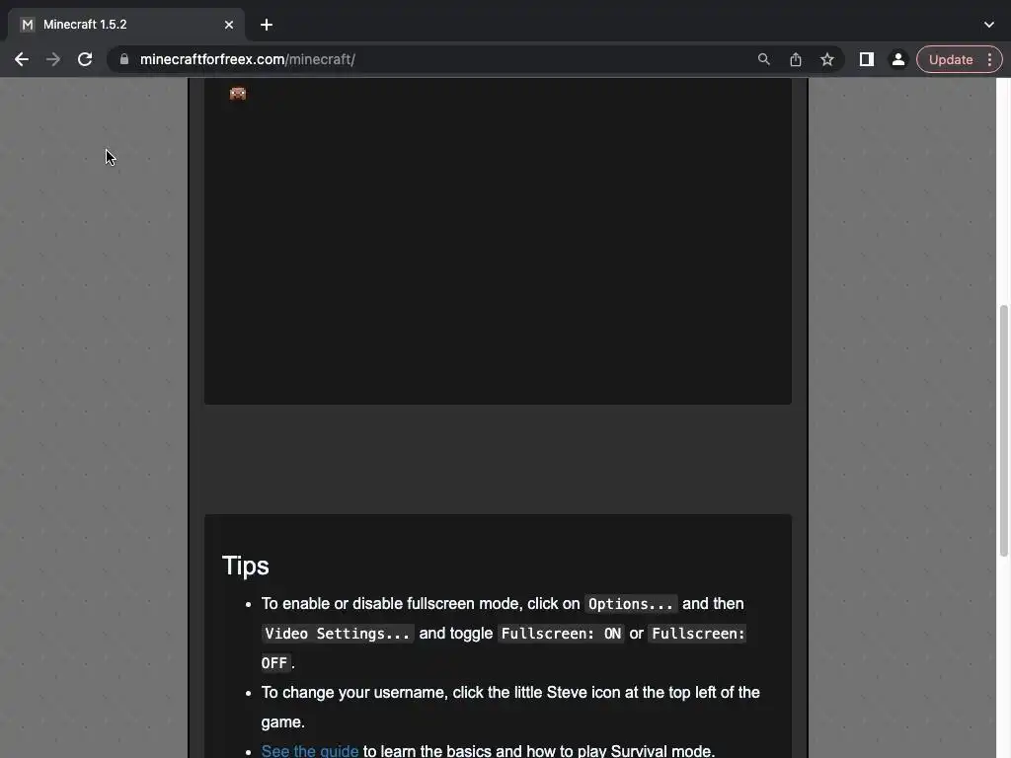
Task: Select the Minecraft 1.5.2 tab
Action: 126,25
